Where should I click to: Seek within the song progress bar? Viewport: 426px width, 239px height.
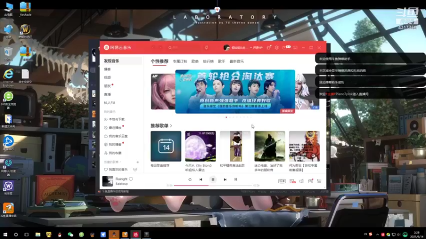pos(212,185)
